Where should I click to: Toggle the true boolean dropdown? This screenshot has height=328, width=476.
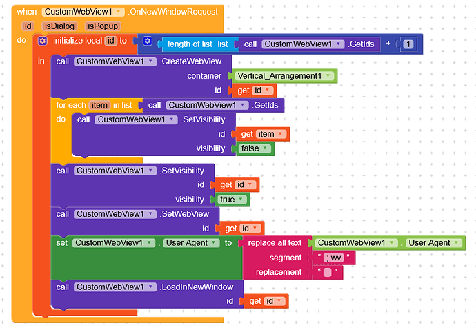232,200
